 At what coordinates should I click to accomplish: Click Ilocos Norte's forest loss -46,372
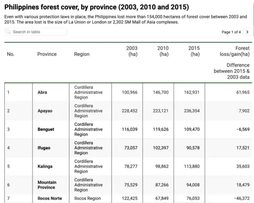coord(242,198)
